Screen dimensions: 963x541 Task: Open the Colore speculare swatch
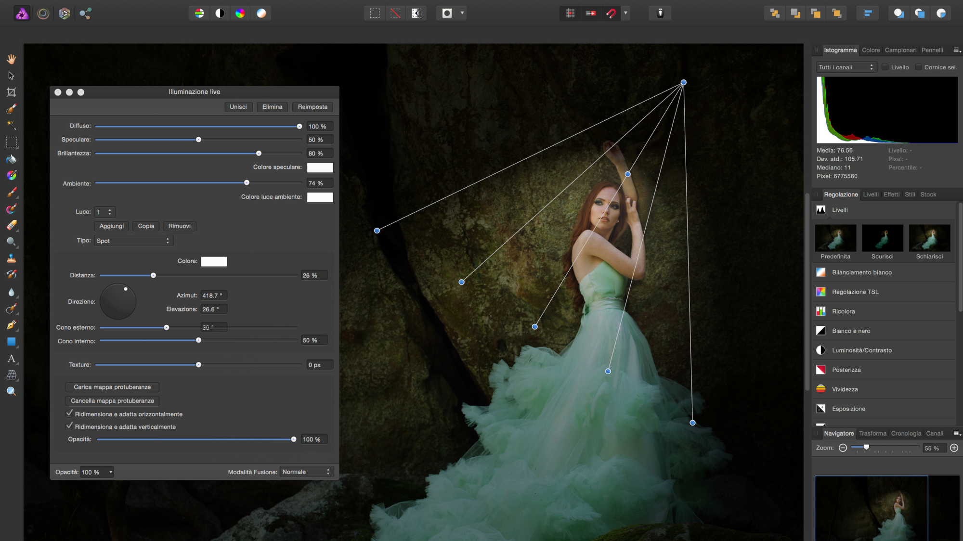pos(320,167)
